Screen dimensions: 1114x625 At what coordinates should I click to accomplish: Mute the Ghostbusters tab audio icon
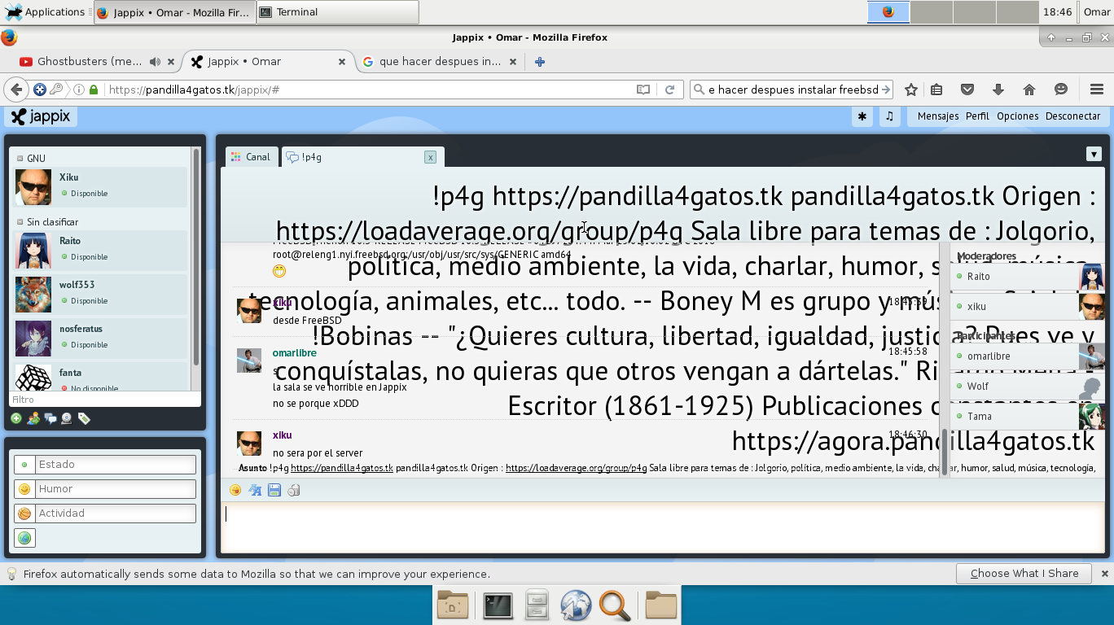(155, 62)
